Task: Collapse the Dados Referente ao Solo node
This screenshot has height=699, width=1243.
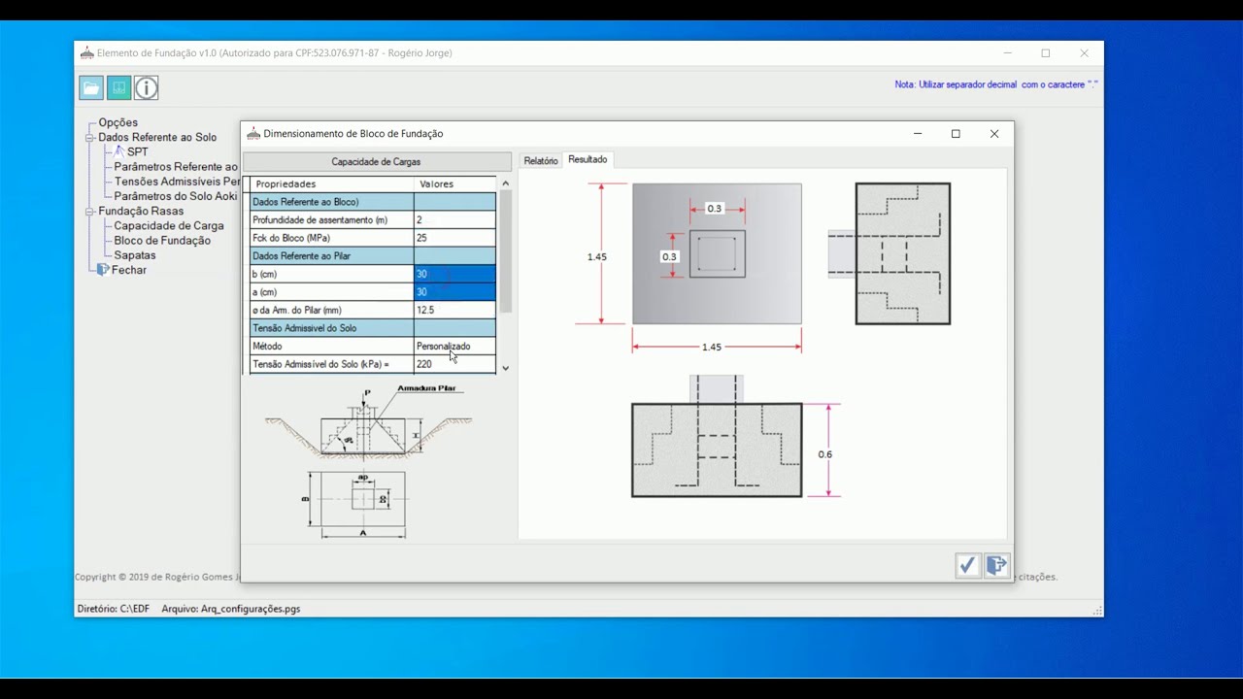Action: click(x=89, y=138)
